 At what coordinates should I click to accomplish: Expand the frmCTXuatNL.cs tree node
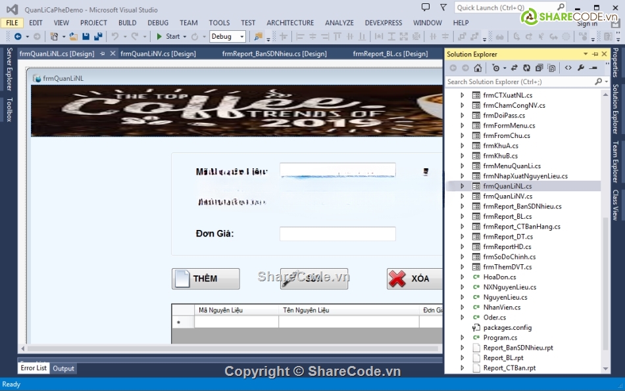point(463,95)
